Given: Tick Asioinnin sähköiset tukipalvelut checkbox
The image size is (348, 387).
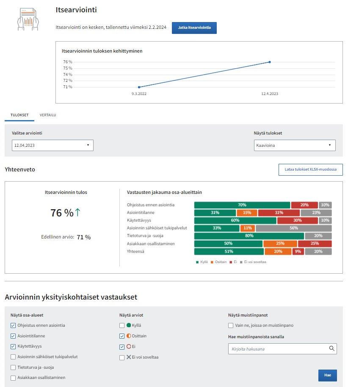Looking at the screenshot, I should pos(13,357).
